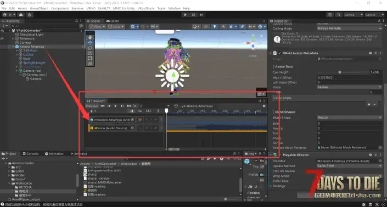
Task: Switch to the Animation tab
Action: 54,153
